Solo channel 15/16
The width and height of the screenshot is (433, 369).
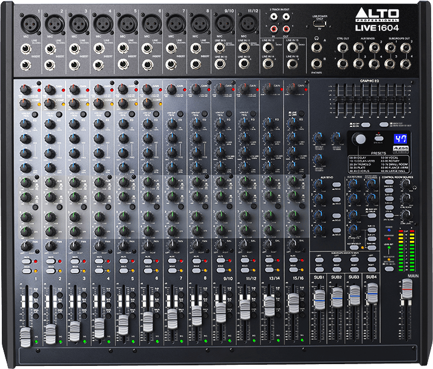click(293, 269)
